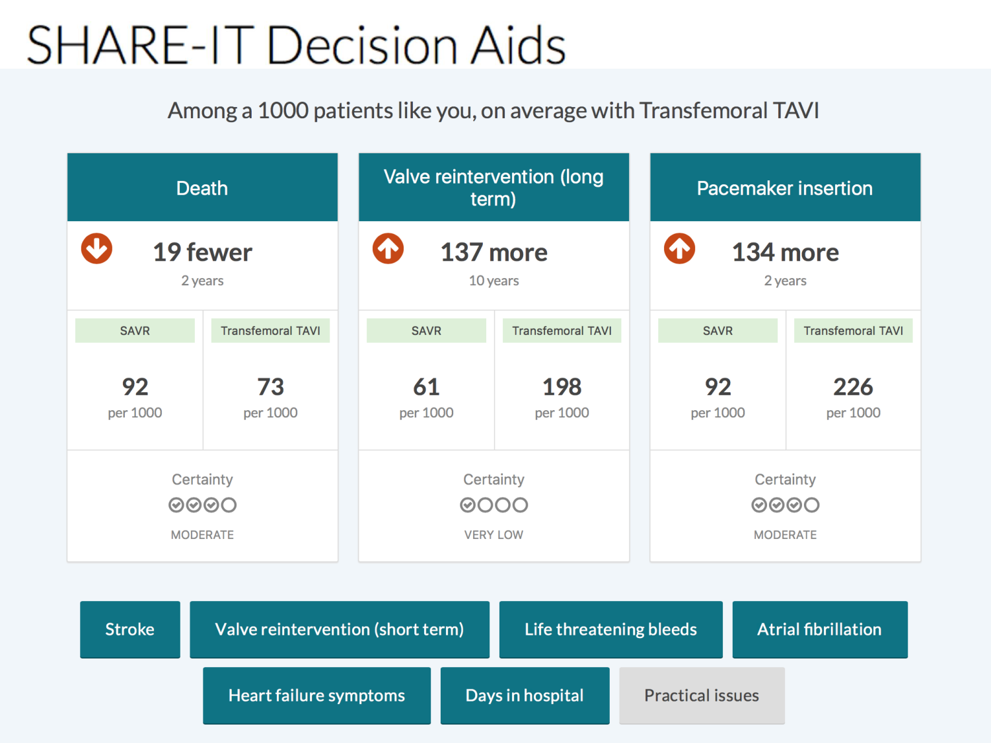View Heart failure symptoms outcome
Viewport: 991px width, 743px height.
coord(316,695)
